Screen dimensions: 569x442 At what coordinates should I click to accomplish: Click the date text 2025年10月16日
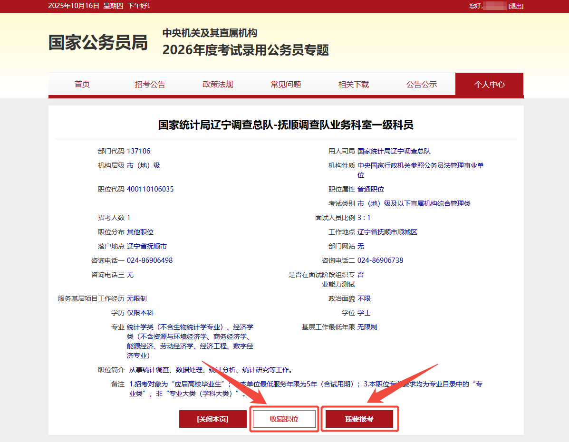click(74, 6)
